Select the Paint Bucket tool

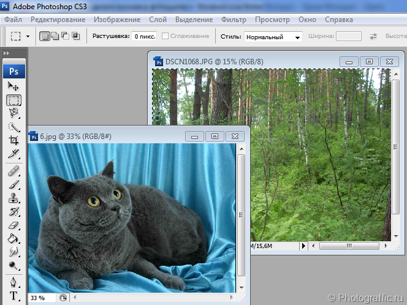[13, 239]
